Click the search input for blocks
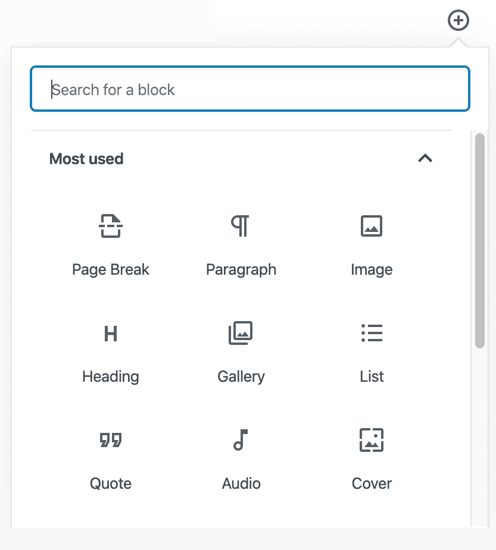496x550 pixels. tap(250, 89)
